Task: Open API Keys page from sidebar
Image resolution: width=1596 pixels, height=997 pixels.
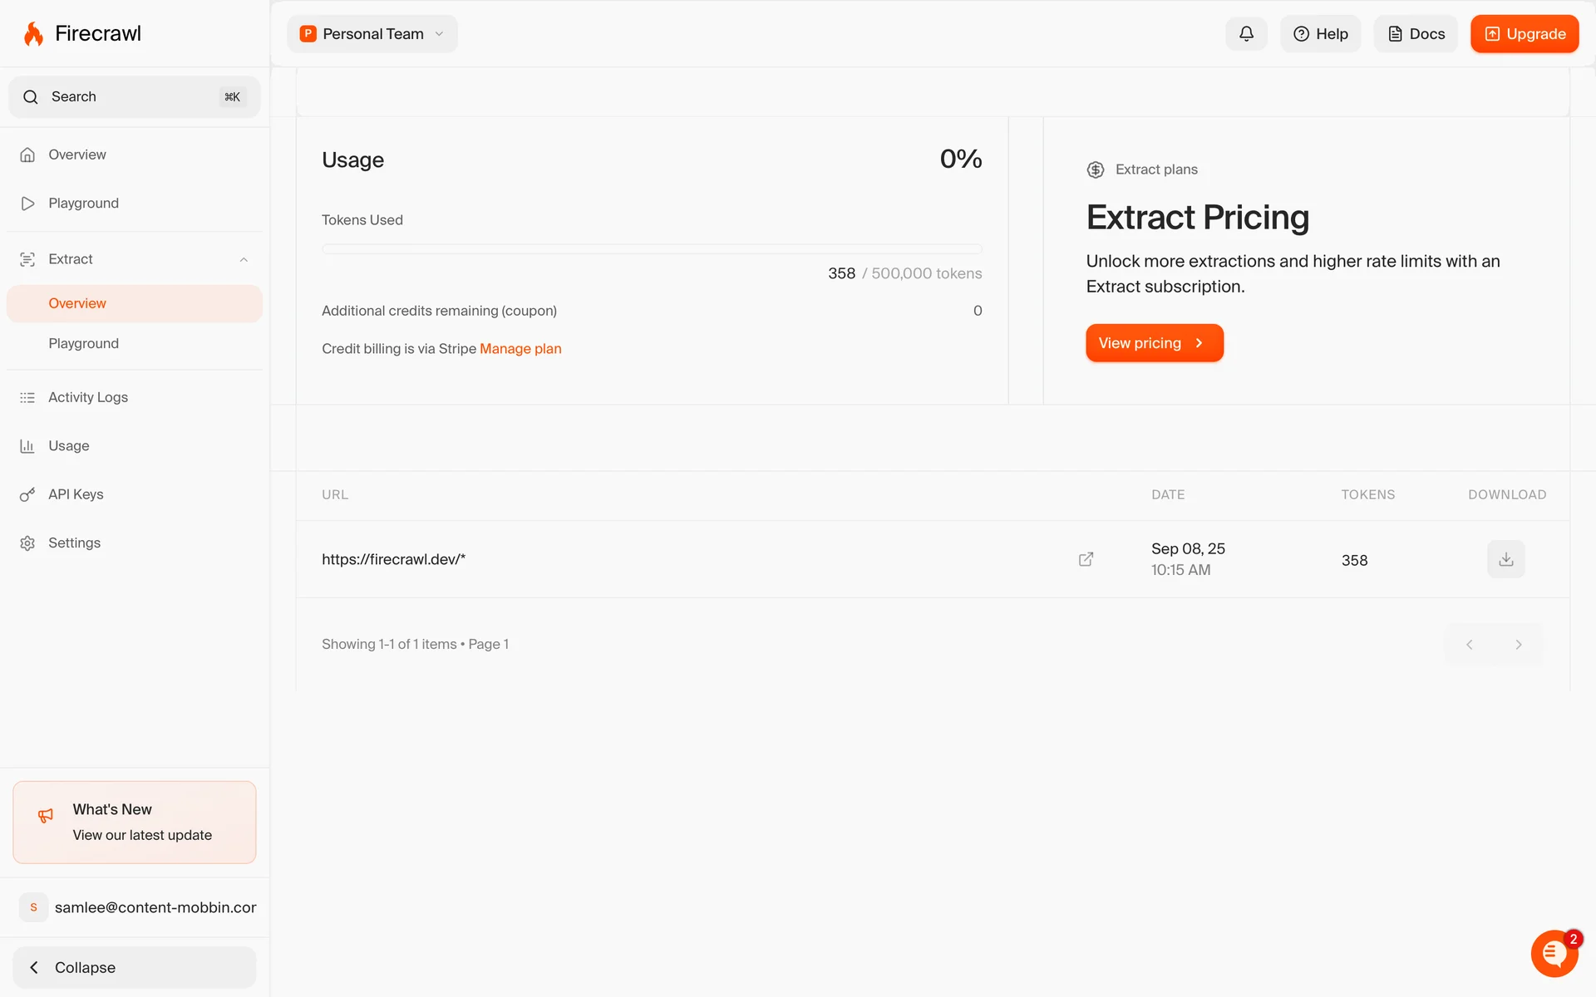Action: coord(76,494)
